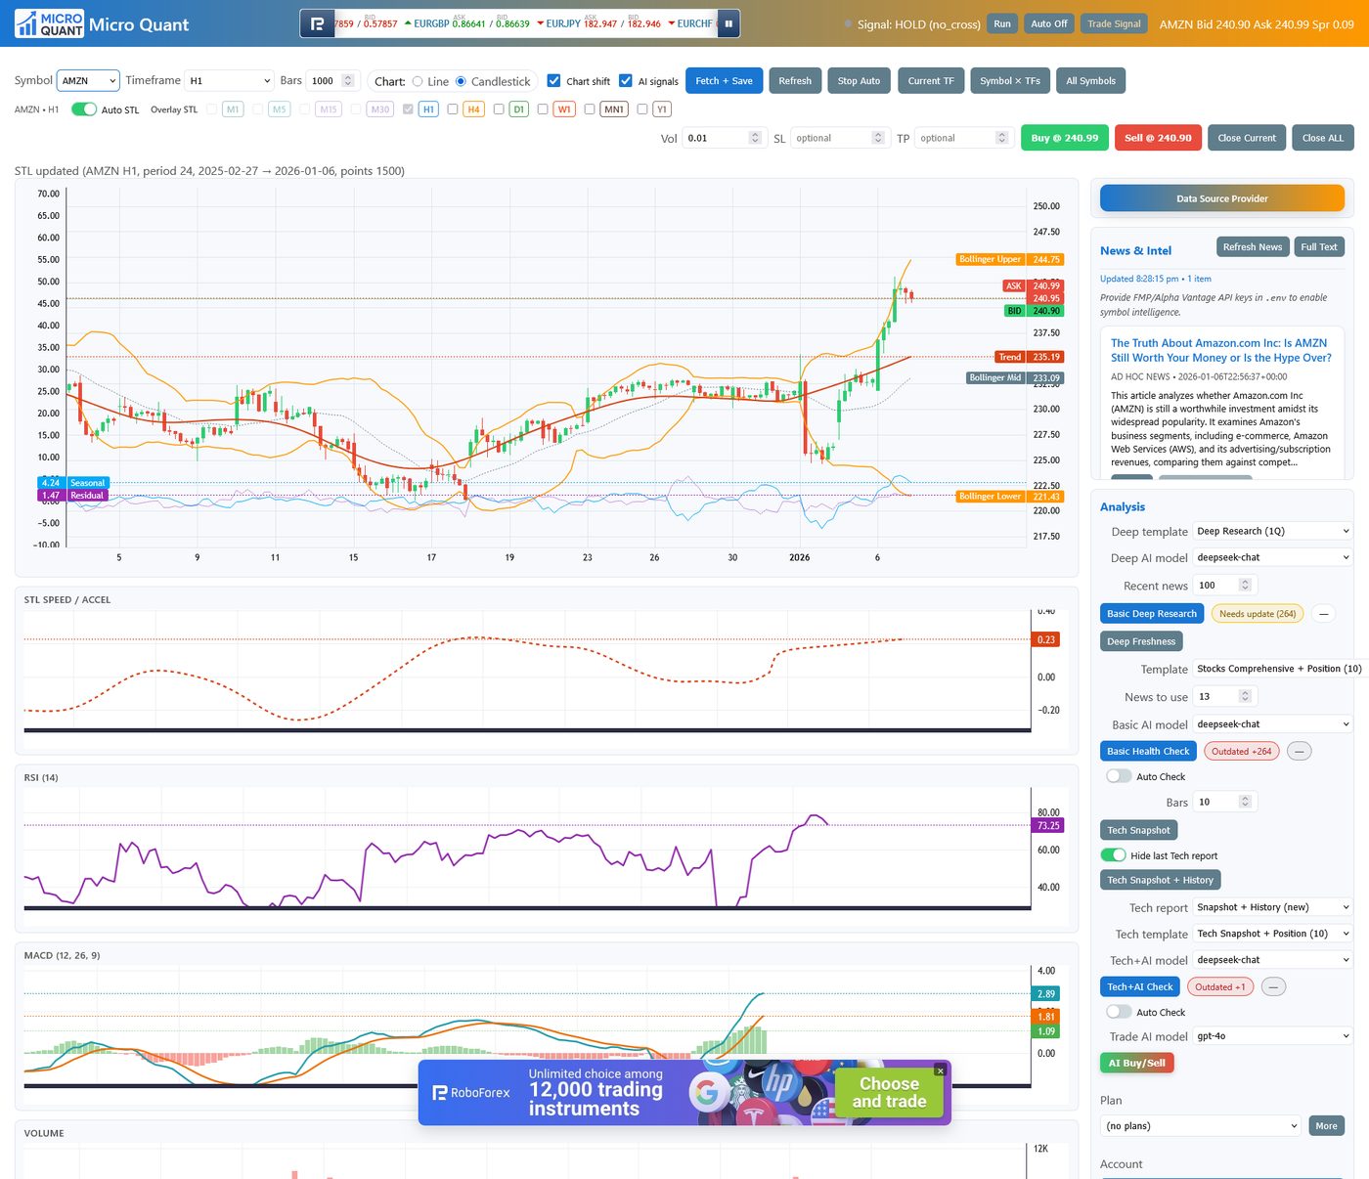Turn off Hide last Tech report toggle
Image resolution: width=1369 pixels, height=1179 pixels.
point(1113,854)
